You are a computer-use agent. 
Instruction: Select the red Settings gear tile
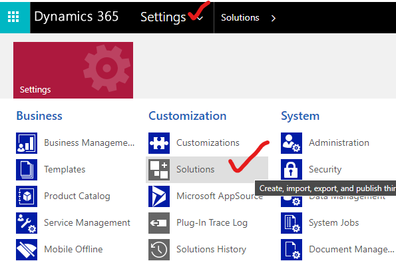[x=73, y=70]
